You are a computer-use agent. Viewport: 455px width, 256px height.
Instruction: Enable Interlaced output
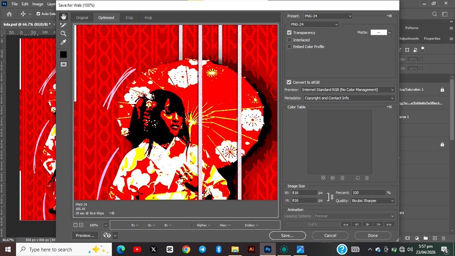tap(289, 40)
